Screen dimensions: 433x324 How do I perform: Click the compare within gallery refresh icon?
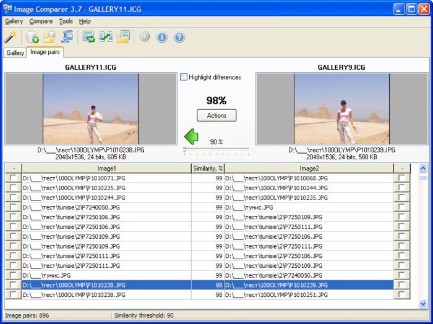[x=88, y=37]
